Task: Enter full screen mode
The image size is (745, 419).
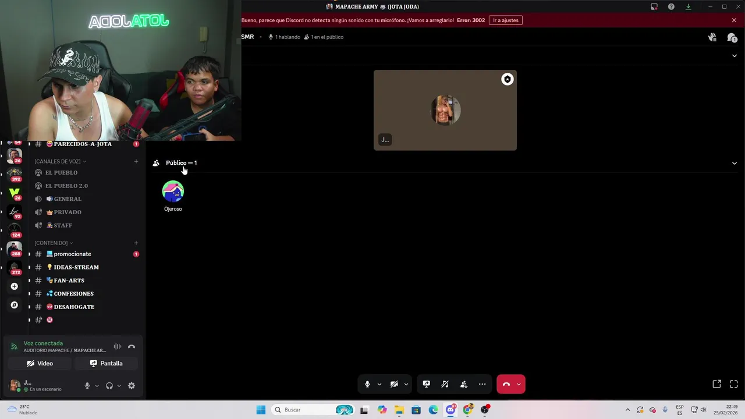Action: click(734, 384)
